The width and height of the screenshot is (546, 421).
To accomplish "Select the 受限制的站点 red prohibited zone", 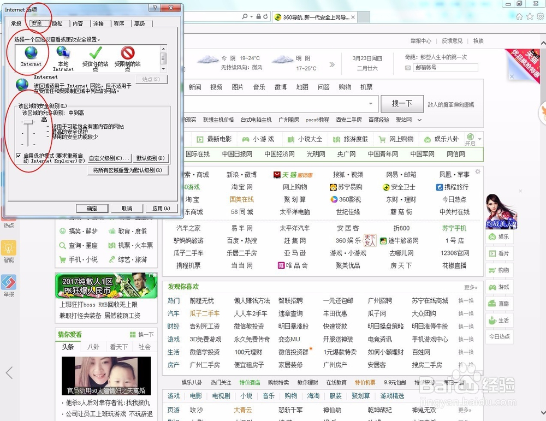I will click(128, 53).
